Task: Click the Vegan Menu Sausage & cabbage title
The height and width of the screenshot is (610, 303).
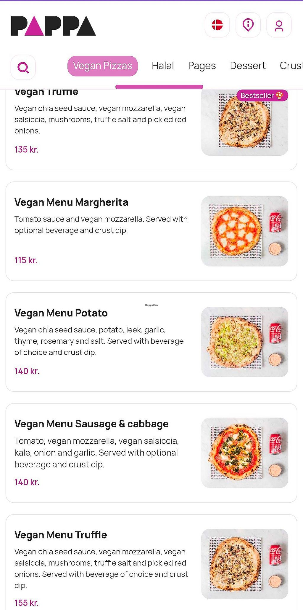Action: point(91,424)
